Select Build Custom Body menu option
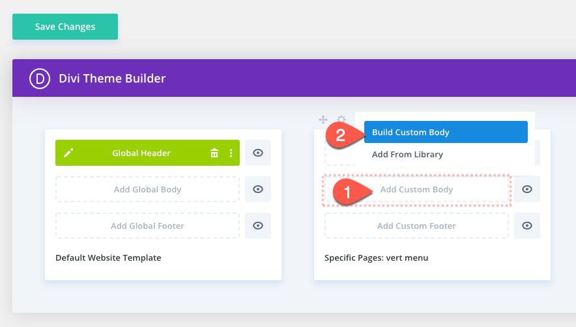576x327 pixels. [446, 132]
